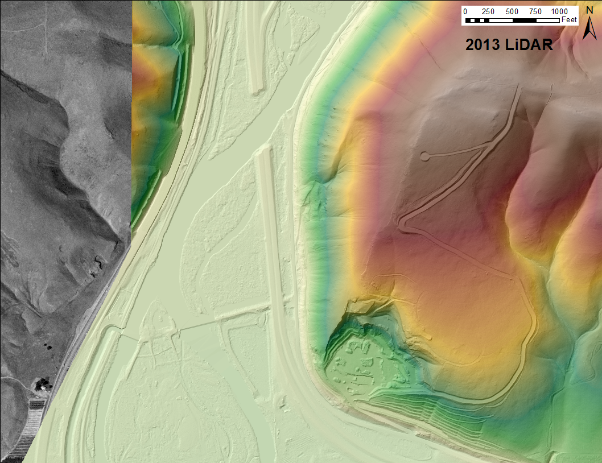Click the '250' scale bar value
Image resolution: width=602 pixels, height=463 pixels.
[x=488, y=11]
